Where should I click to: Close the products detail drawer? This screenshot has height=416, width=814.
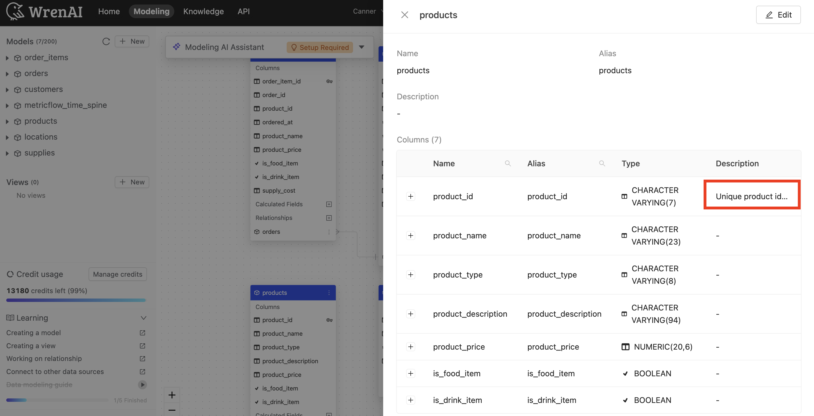pyautogui.click(x=404, y=15)
